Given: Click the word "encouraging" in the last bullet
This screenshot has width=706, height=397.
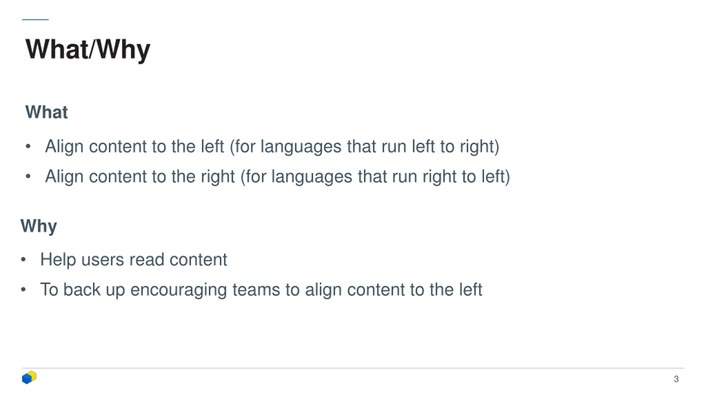Looking at the screenshot, I should (x=178, y=290).
